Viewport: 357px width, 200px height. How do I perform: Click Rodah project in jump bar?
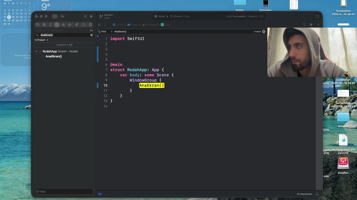pyautogui.click(x=118, y=25)
